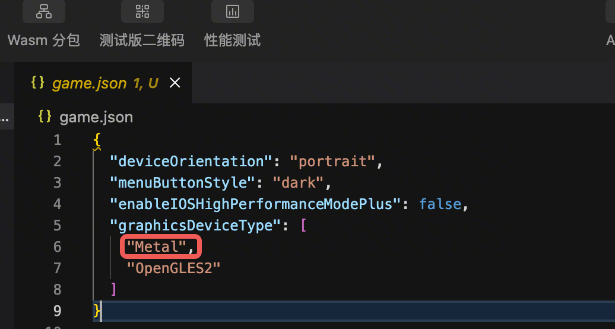Click the "OpenGLES2" string on line 7
The image size is (615, 329).
(174, 268)
